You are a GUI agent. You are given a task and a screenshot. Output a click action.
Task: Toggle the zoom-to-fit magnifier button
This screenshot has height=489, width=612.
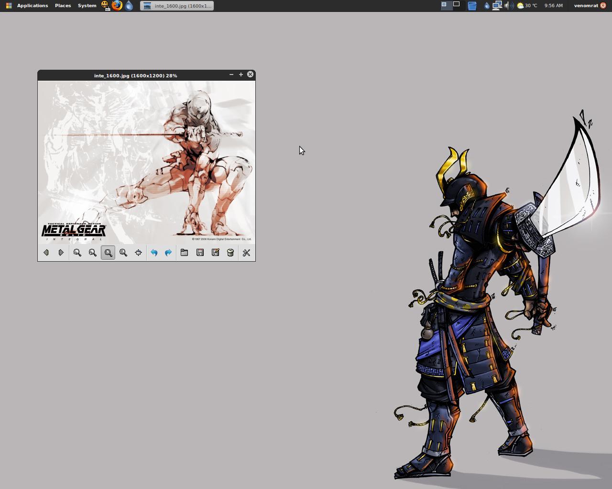108,253
